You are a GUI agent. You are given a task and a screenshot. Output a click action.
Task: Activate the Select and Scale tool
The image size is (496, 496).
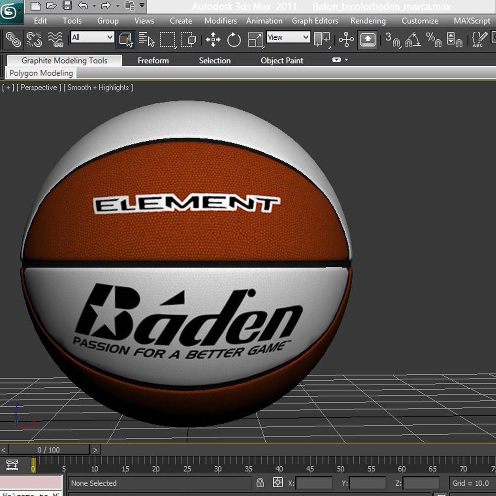point(255,40)
